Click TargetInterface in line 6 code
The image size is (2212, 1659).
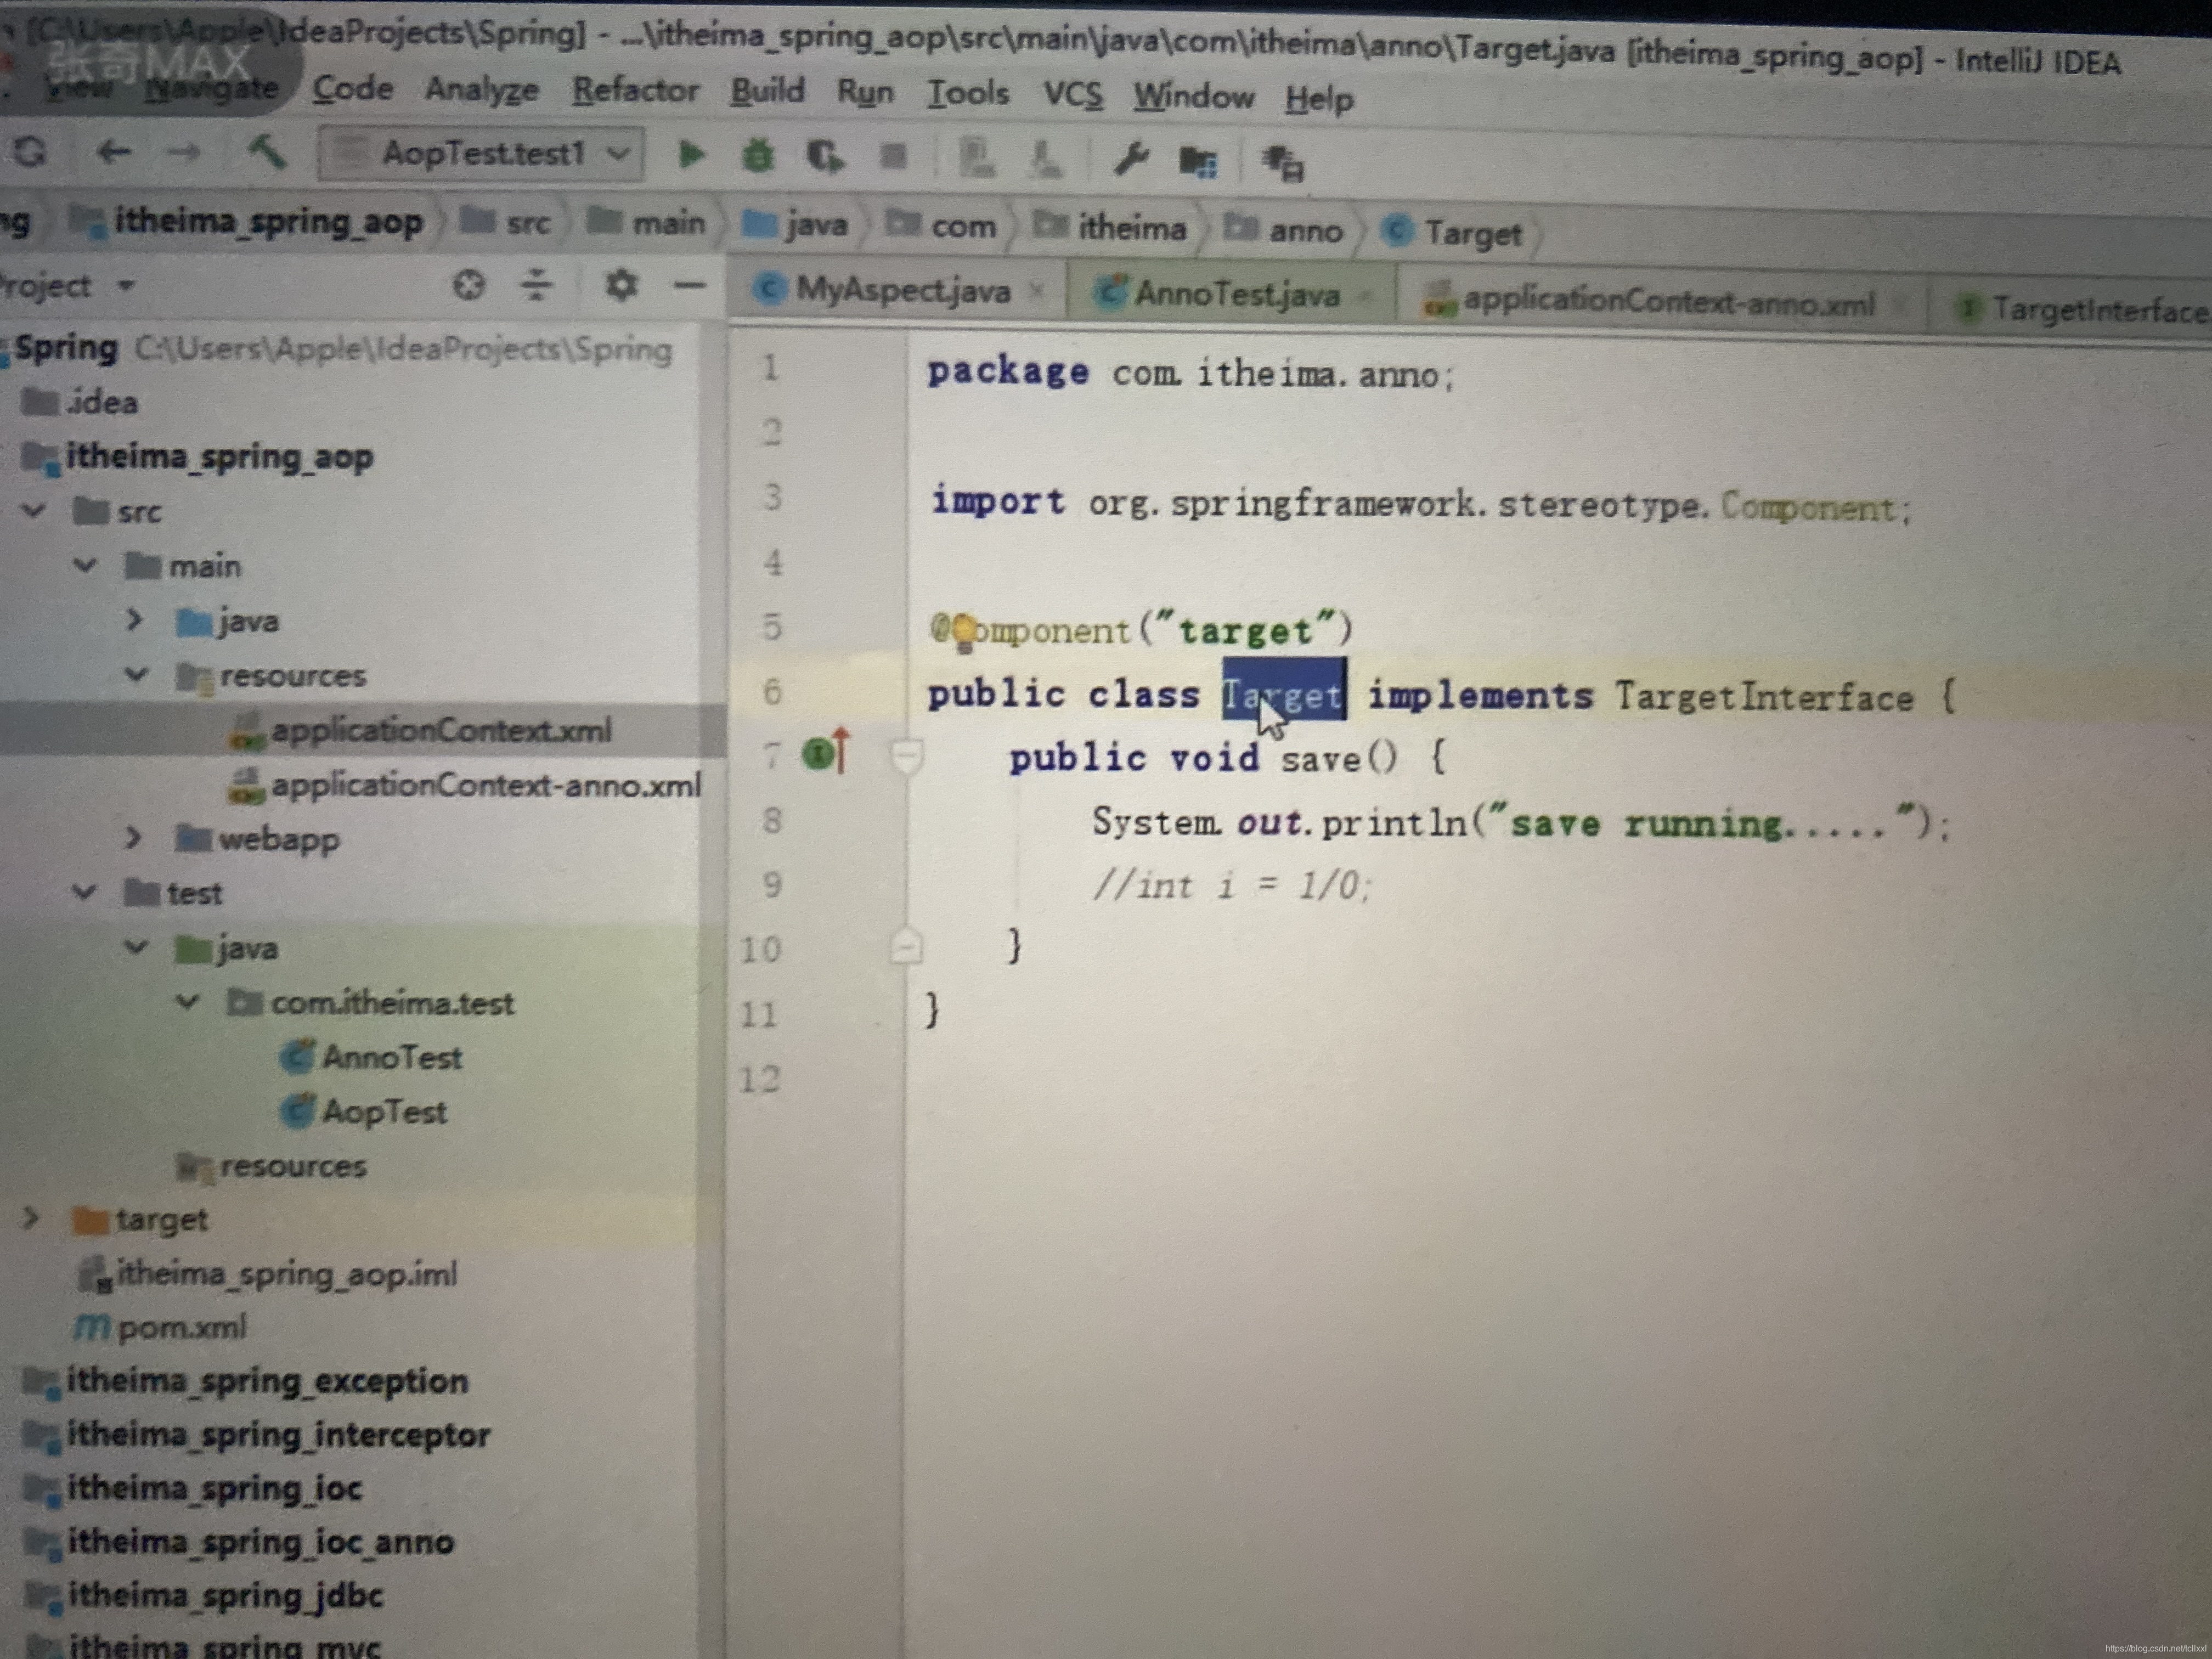(x=1764, y=697)
